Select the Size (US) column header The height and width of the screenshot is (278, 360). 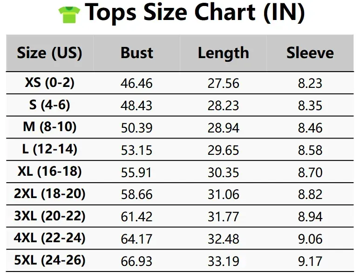coord(49,53)
